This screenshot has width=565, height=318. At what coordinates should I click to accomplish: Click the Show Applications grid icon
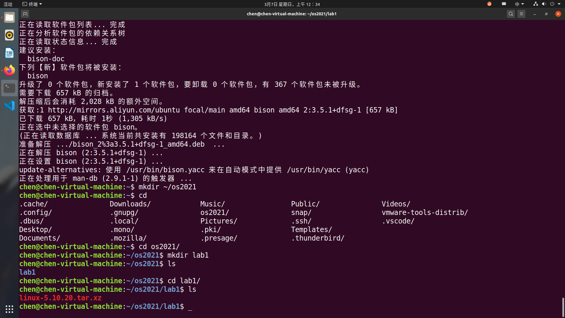9,309
